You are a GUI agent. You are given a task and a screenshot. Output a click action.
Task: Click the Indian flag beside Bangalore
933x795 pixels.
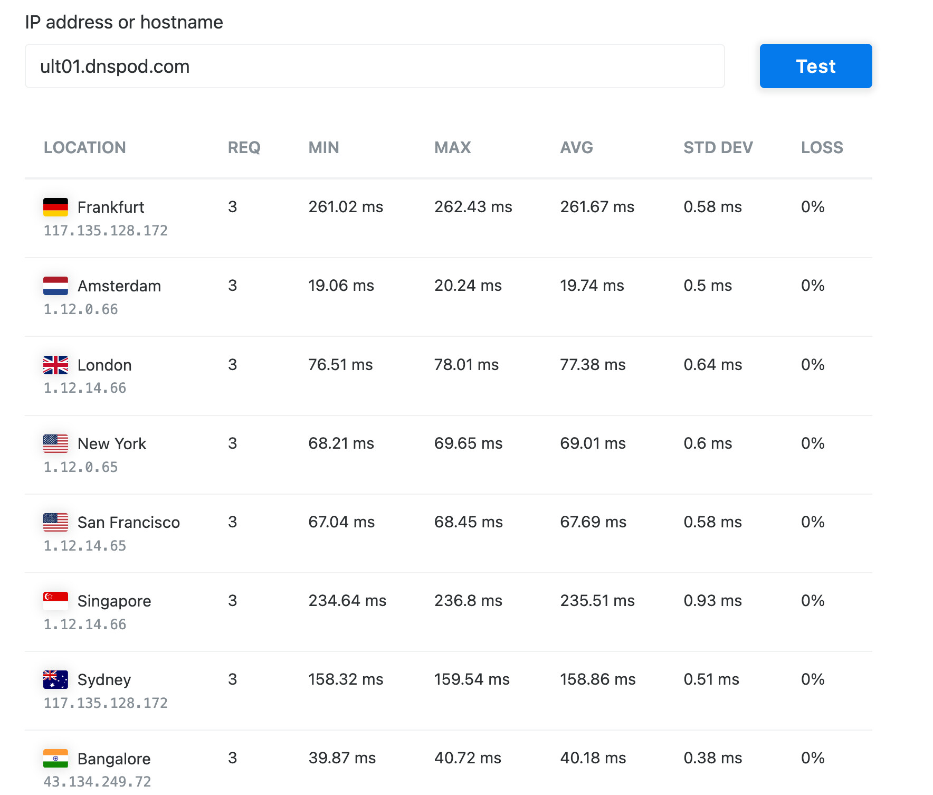[55, 759]
